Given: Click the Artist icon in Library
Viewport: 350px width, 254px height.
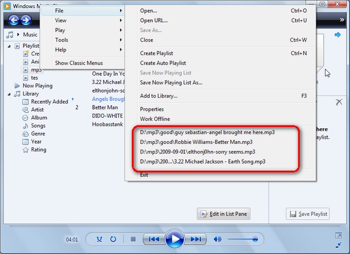Looking at the screenshot, I should [x=26, y=110].
